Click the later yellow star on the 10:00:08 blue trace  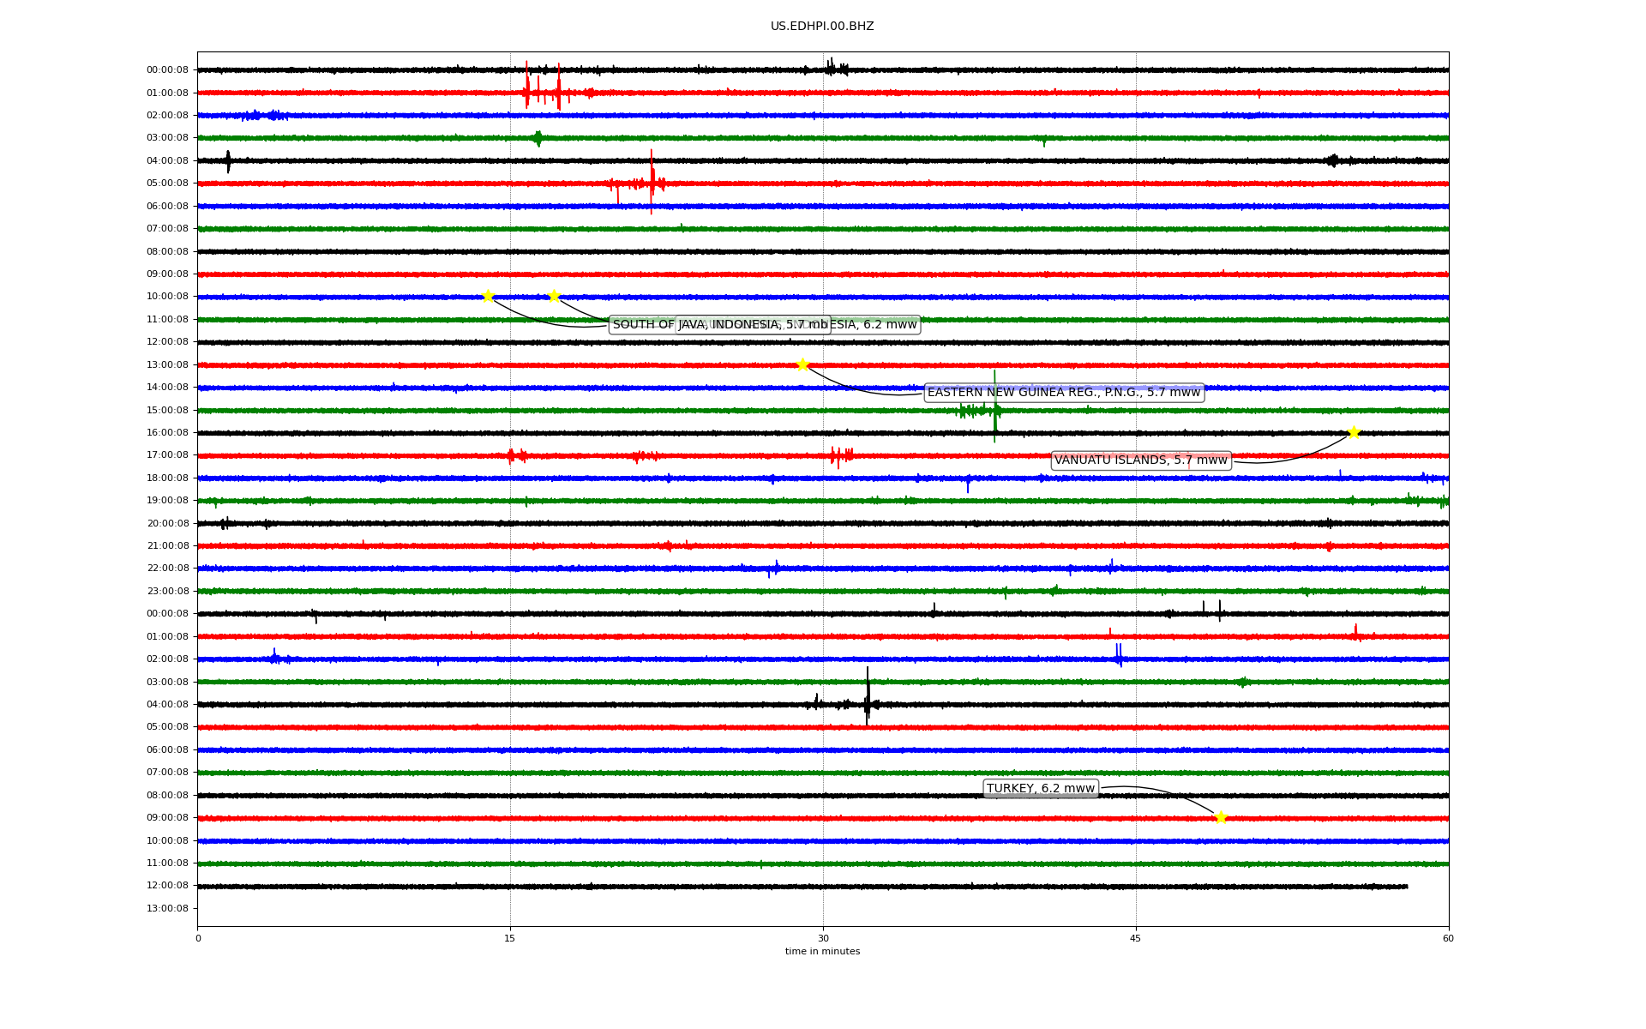tap(554, 296)
